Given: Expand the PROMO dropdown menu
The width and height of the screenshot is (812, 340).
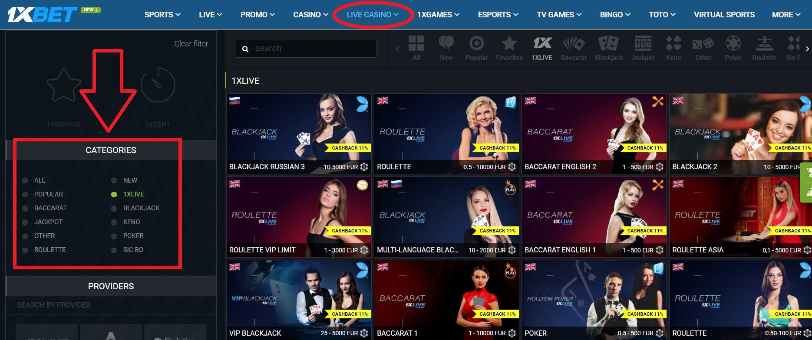Looking at the screenshot, I should point(257,15).
